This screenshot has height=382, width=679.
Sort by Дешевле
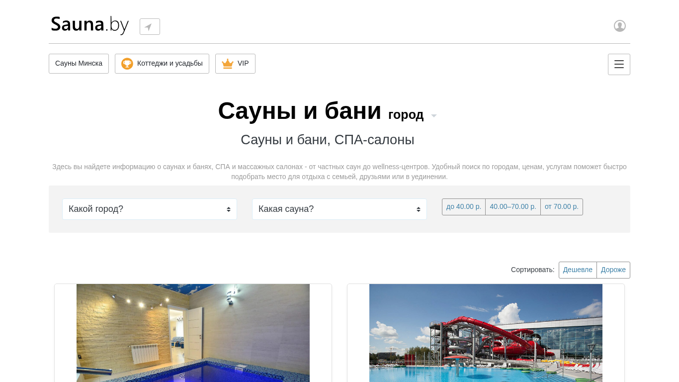(x=578, y=270)
